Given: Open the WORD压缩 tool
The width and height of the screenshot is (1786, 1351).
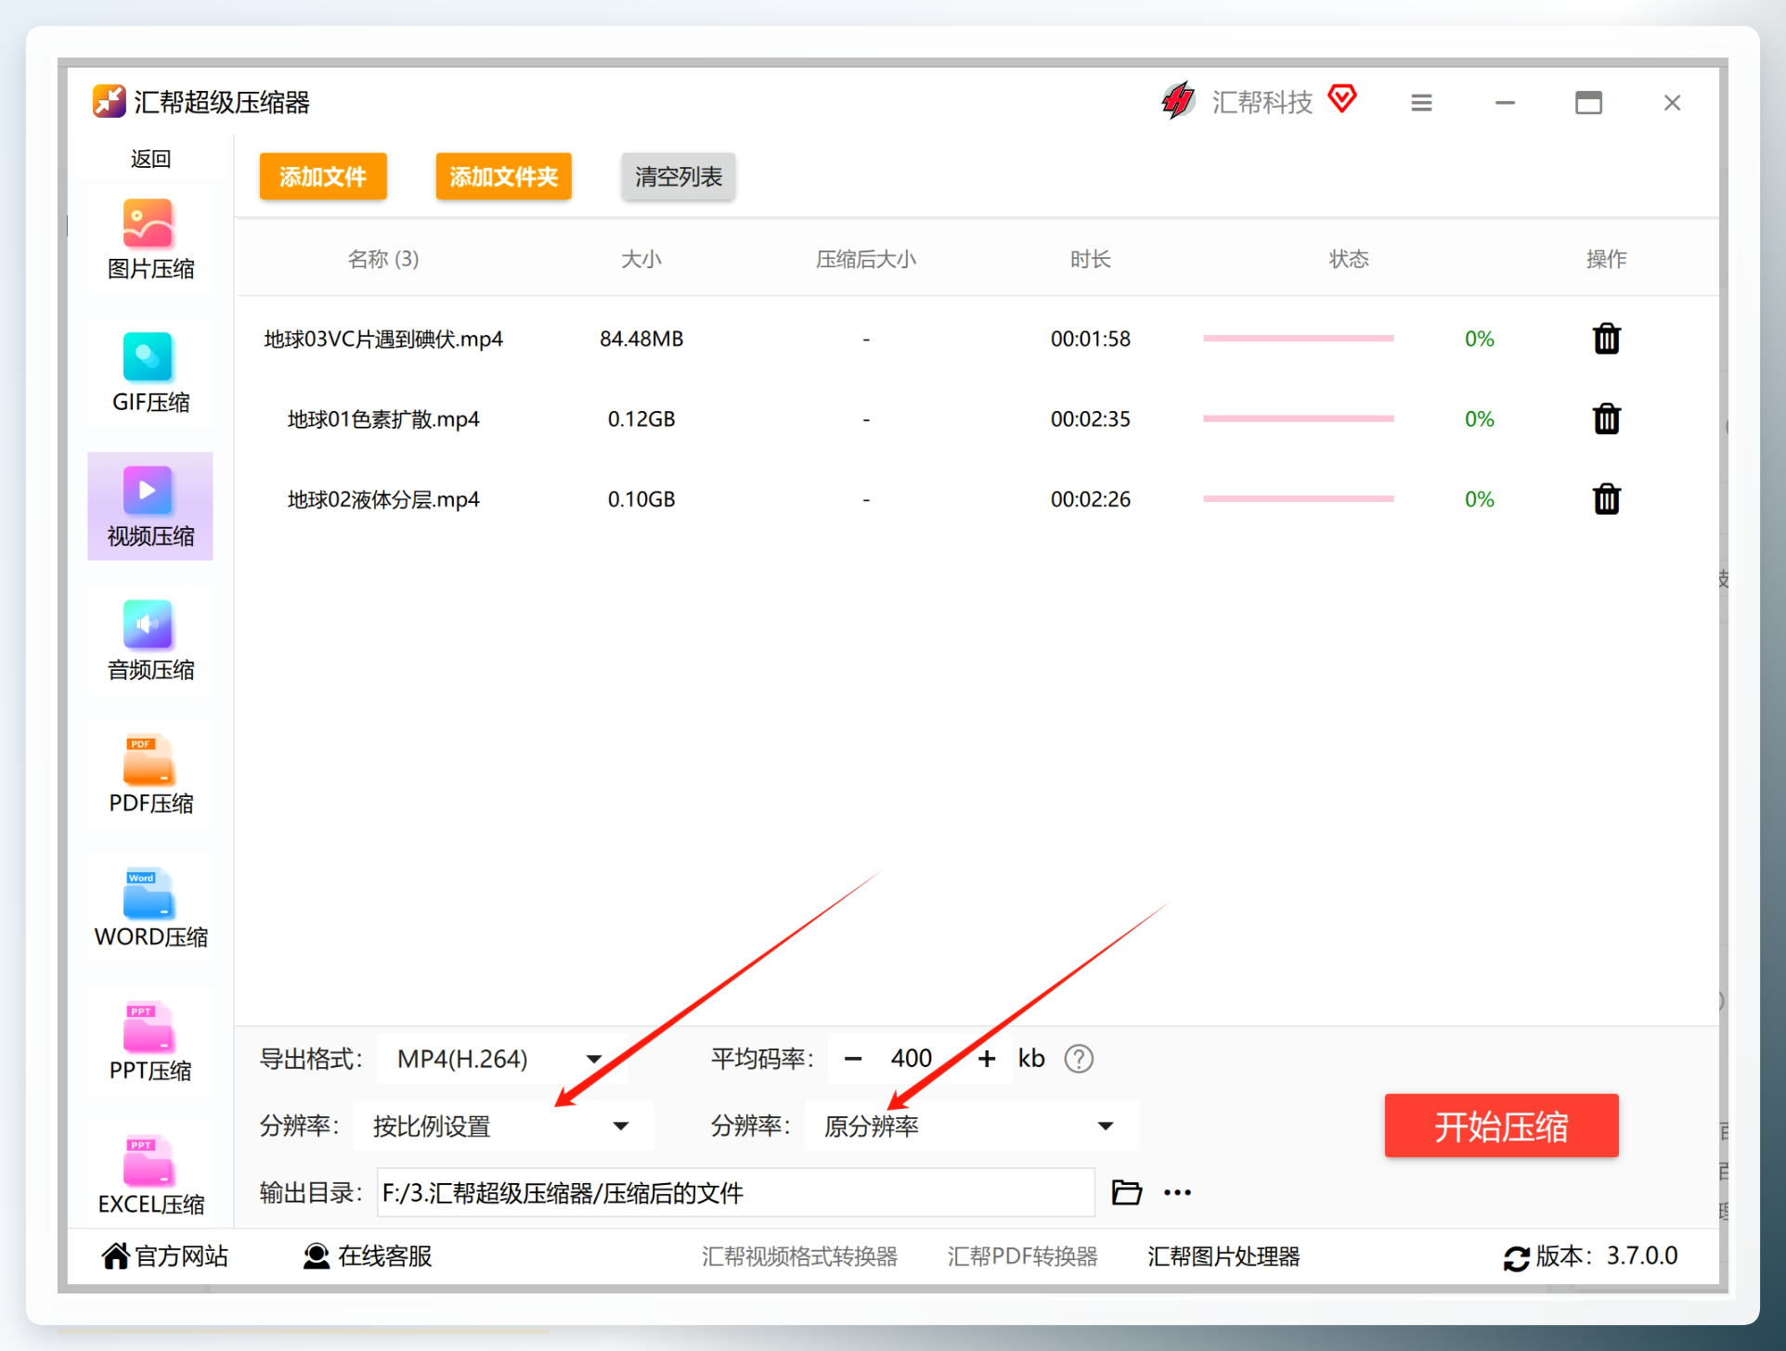Looking at the screenshot, I should (150, 908).
